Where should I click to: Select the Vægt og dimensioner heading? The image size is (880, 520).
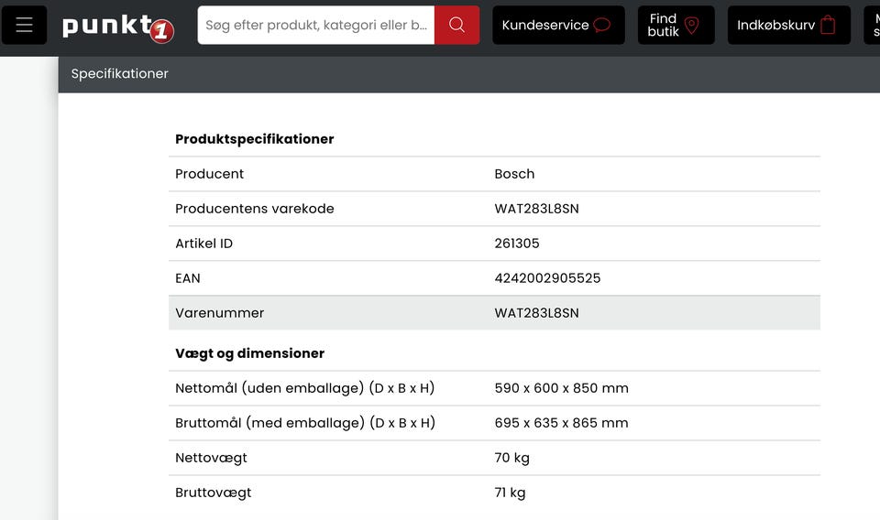(x=249, y=353)
